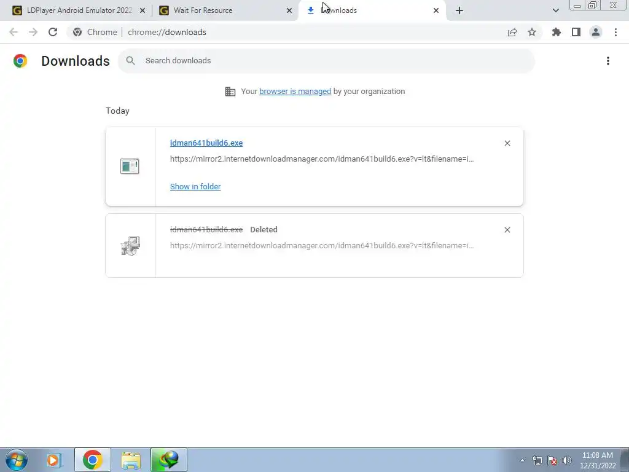Viewport: 629px width, 472px height.
Task: Close the Downloads tab
Action: [x=436, y=11]
